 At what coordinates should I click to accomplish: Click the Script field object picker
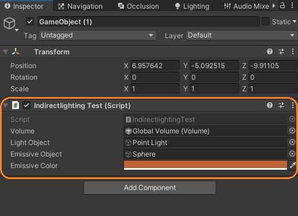292,119
